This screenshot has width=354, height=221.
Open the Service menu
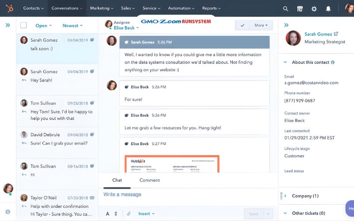click(151, 8)
